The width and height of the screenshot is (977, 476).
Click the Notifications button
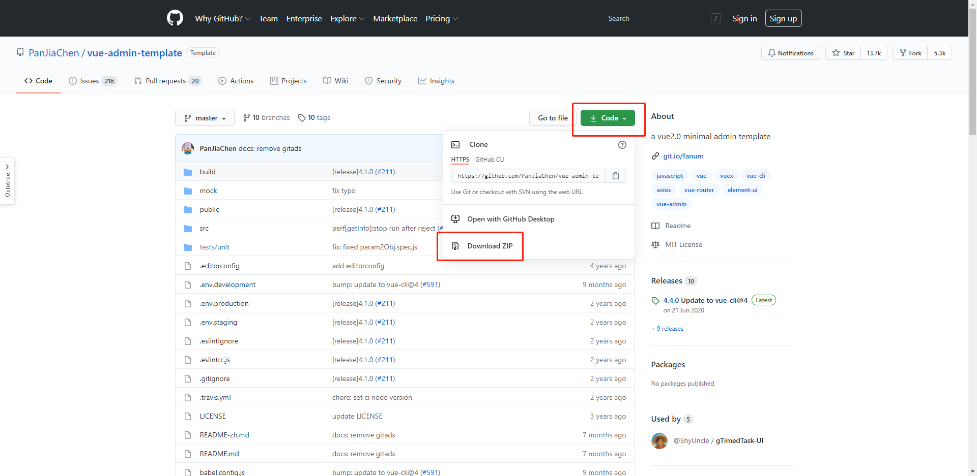(x=790, y=53)
